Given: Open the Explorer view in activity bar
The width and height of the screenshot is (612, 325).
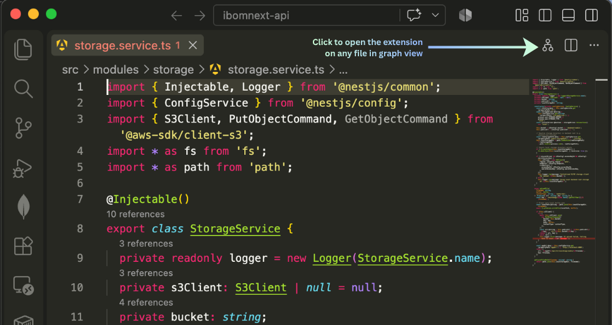Looking at the screenshot, I should [x=23, y=49].
